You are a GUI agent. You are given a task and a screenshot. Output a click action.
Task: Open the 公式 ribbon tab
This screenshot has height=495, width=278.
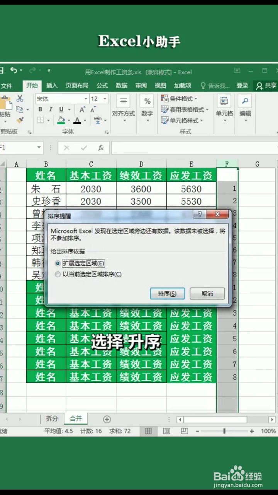[102, 85]
